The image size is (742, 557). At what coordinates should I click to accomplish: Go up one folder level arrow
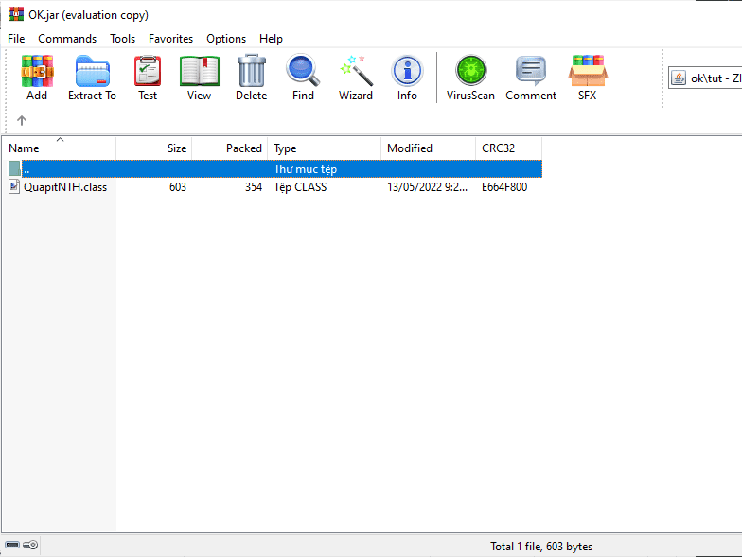tap(22, 120)
